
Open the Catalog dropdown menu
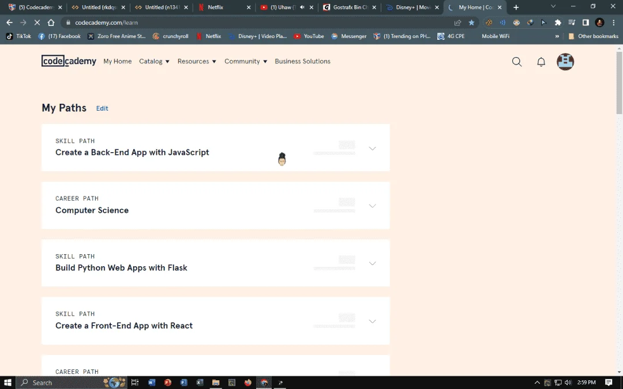click(154, 61)
